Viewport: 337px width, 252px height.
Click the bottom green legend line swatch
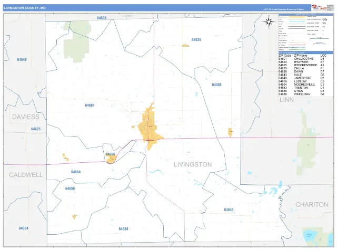296,49
